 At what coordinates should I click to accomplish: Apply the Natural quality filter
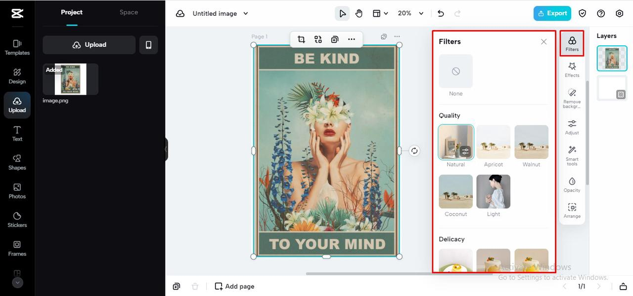pyautogui.click(x=455, y=142)
